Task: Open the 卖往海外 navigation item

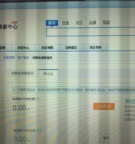Action: [x=95, y=48]
